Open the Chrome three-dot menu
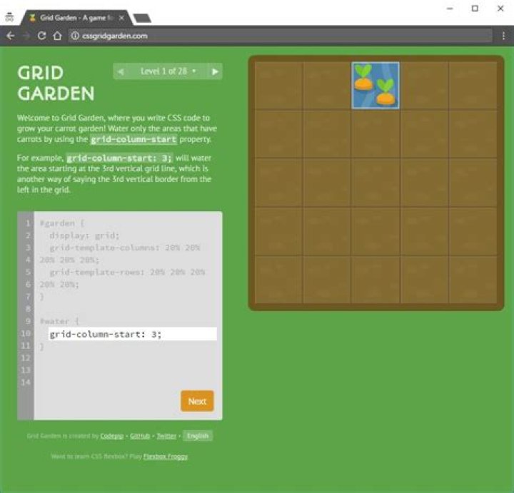Screen dimensions: 514x493 point(503,36)
